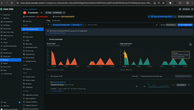194x110 pixels.
Task: Open the Tags button for Frontend
Action: click(48, 13)
